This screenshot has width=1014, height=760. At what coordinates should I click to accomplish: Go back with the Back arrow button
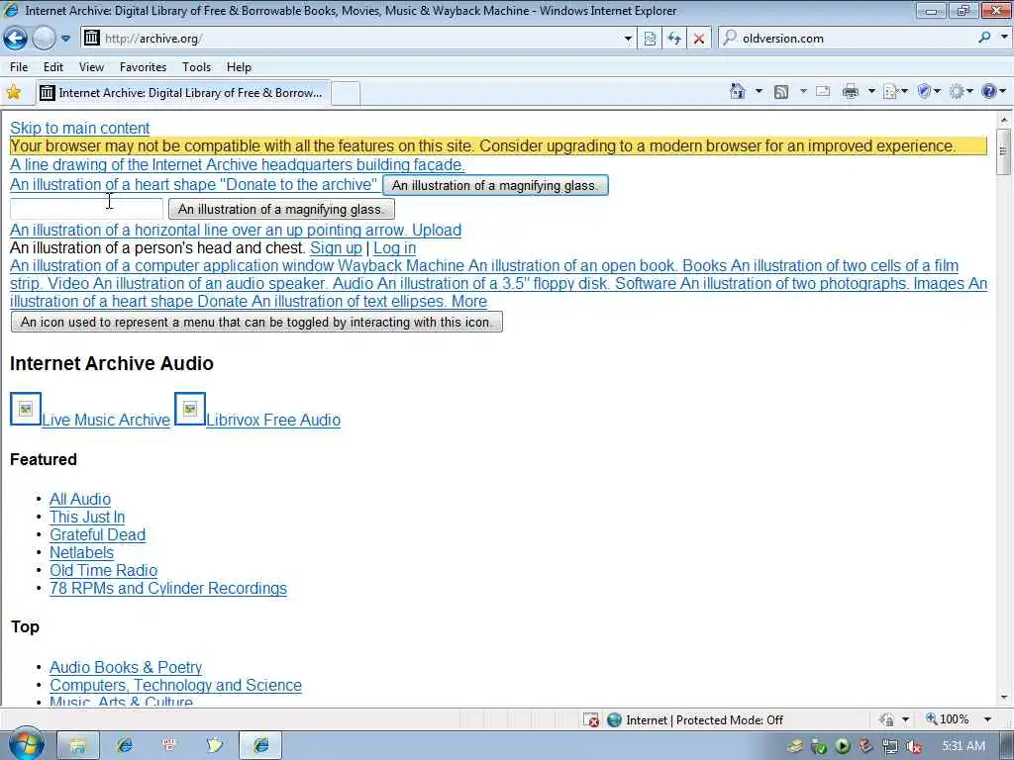pos(16,39)
